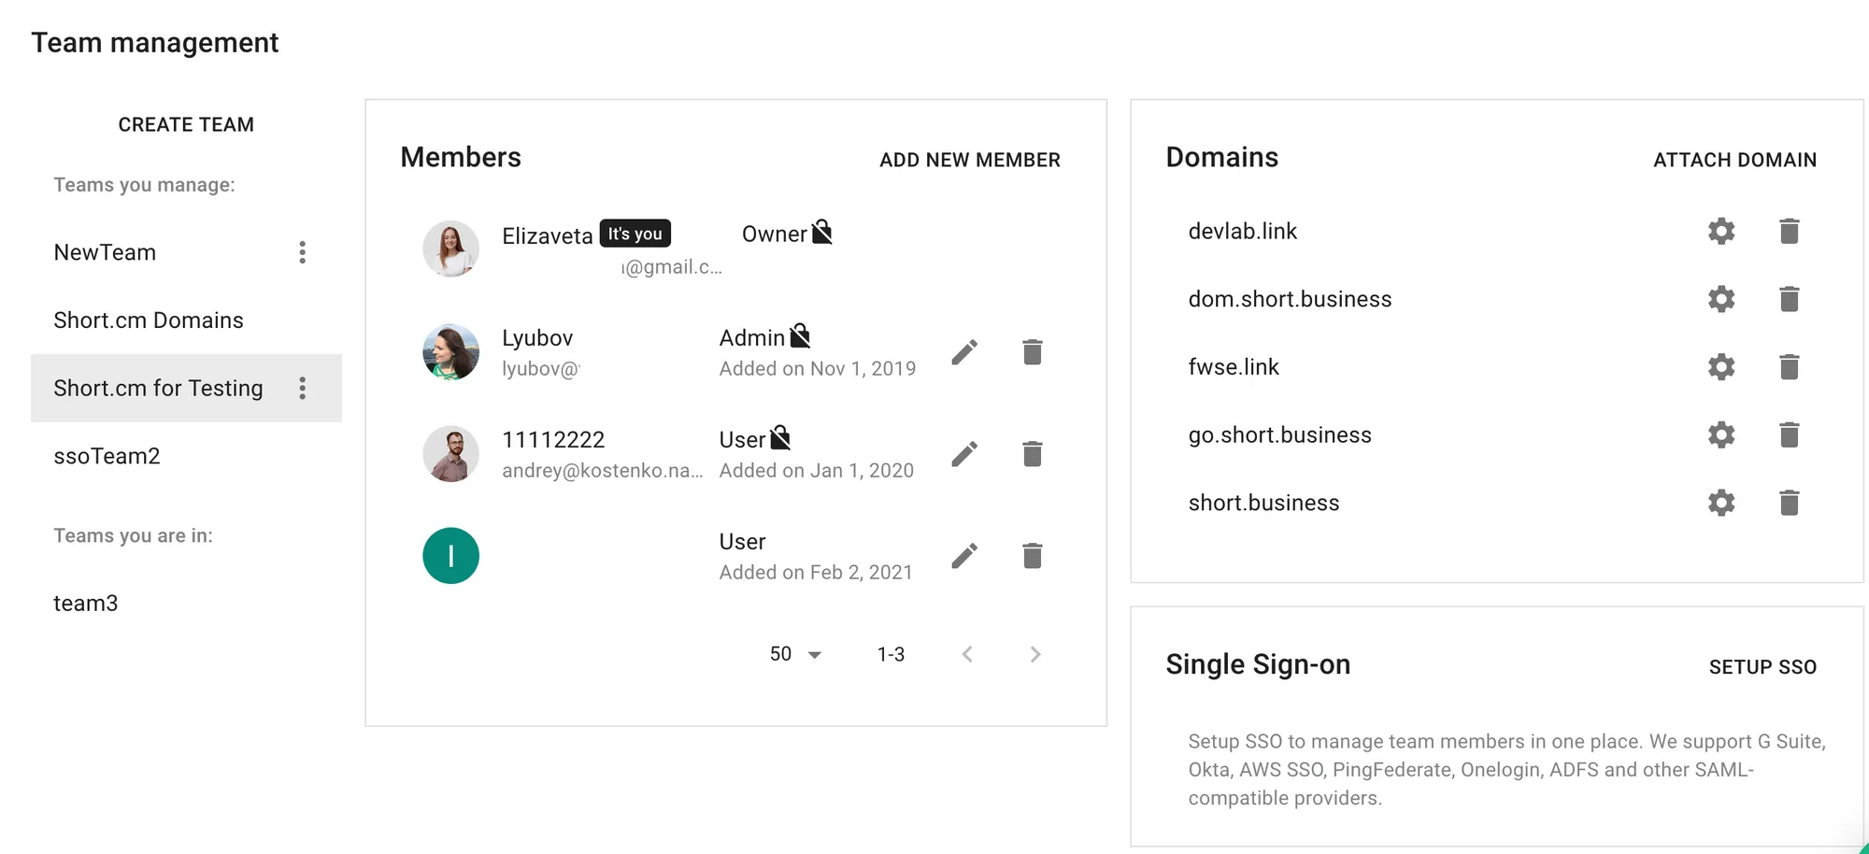The height and width of the screenshot is (854, 1869).
Task: Click Lyubov member name
Action: [537, 338]
